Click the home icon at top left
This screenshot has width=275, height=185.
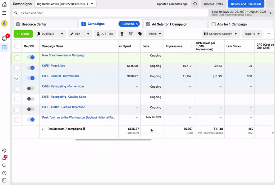point(4,4)
